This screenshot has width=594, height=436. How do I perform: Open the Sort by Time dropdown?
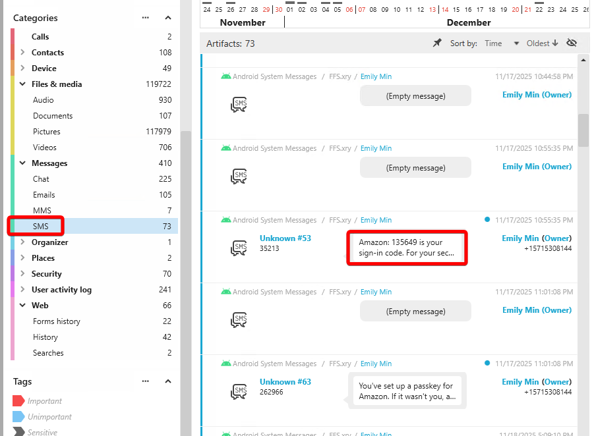502,43
